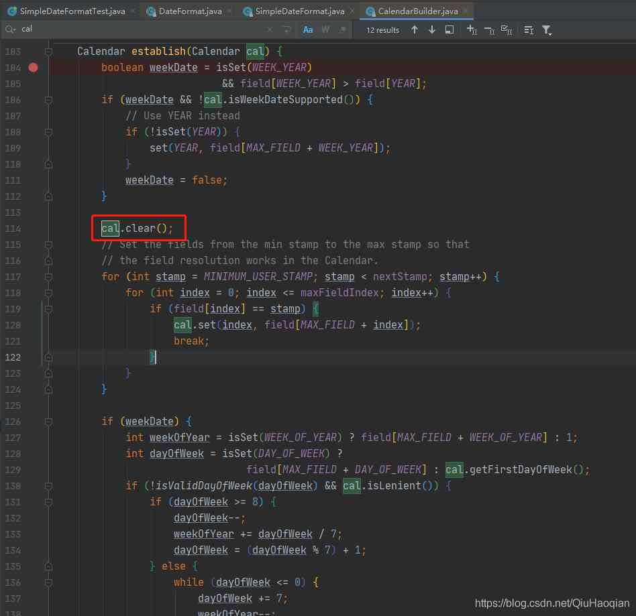Toggle Match Case (Aa) option

tap(308, 29)
